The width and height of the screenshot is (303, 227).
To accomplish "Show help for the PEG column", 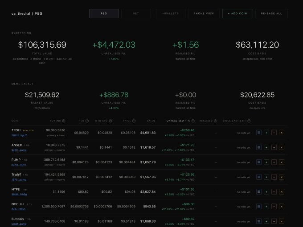I will [x=87, y=121].
